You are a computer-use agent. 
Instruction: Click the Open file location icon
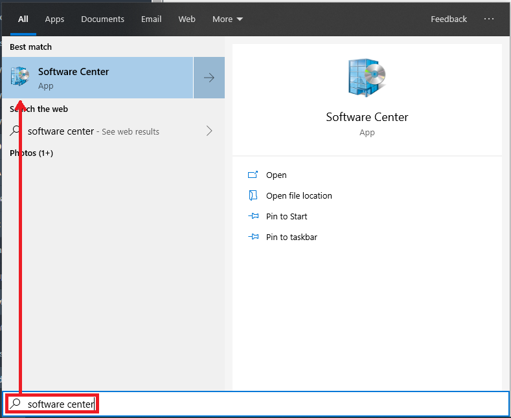pyautogui.click(x=253, y=195)
